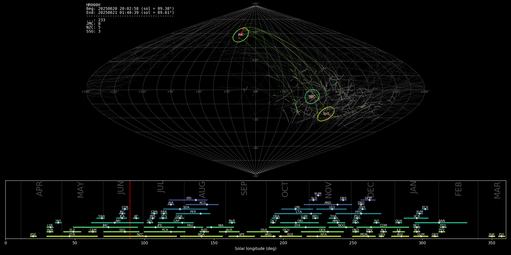Click the KUM shower label in timeline
This screenshot has width=511, height=255.
318,194
